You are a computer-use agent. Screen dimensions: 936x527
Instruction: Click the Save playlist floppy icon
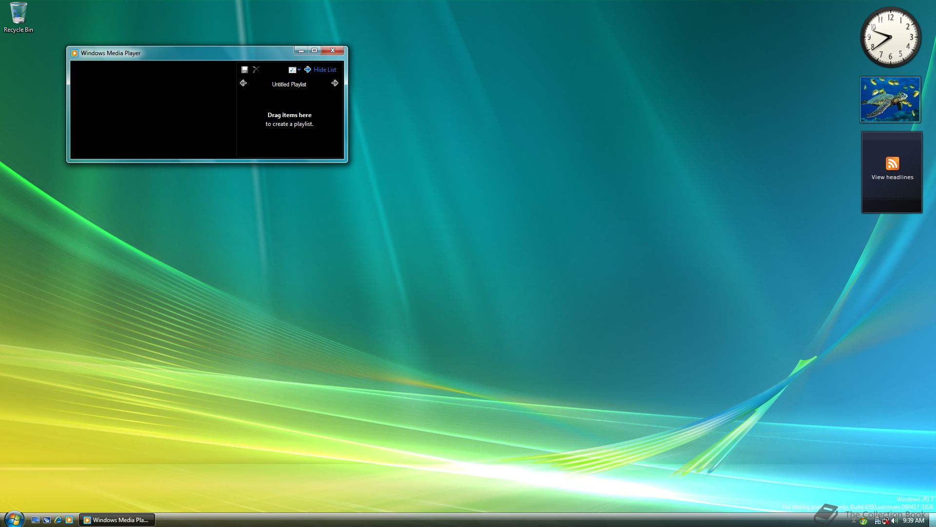pyautogui.click(x=245, y=70)
